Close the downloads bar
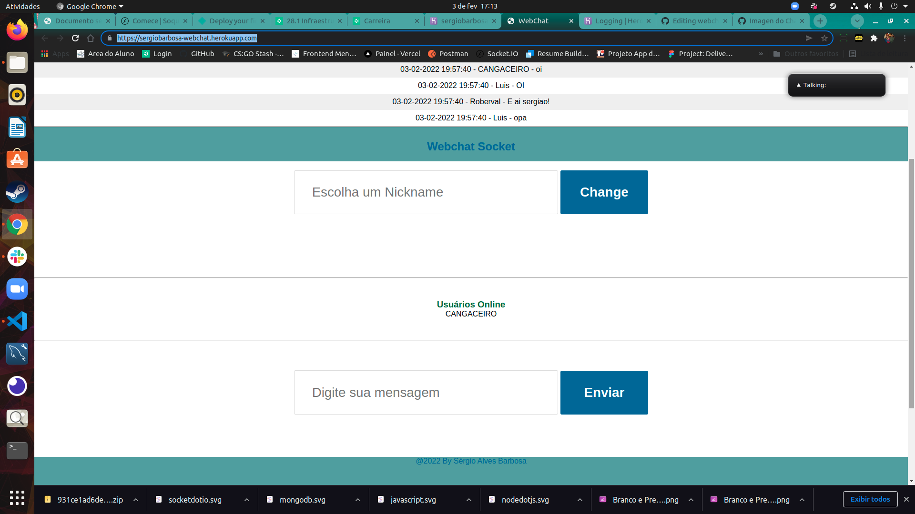The width and height of the screenshot is (915, 514). pyautogui.click(x=906, y=499)
